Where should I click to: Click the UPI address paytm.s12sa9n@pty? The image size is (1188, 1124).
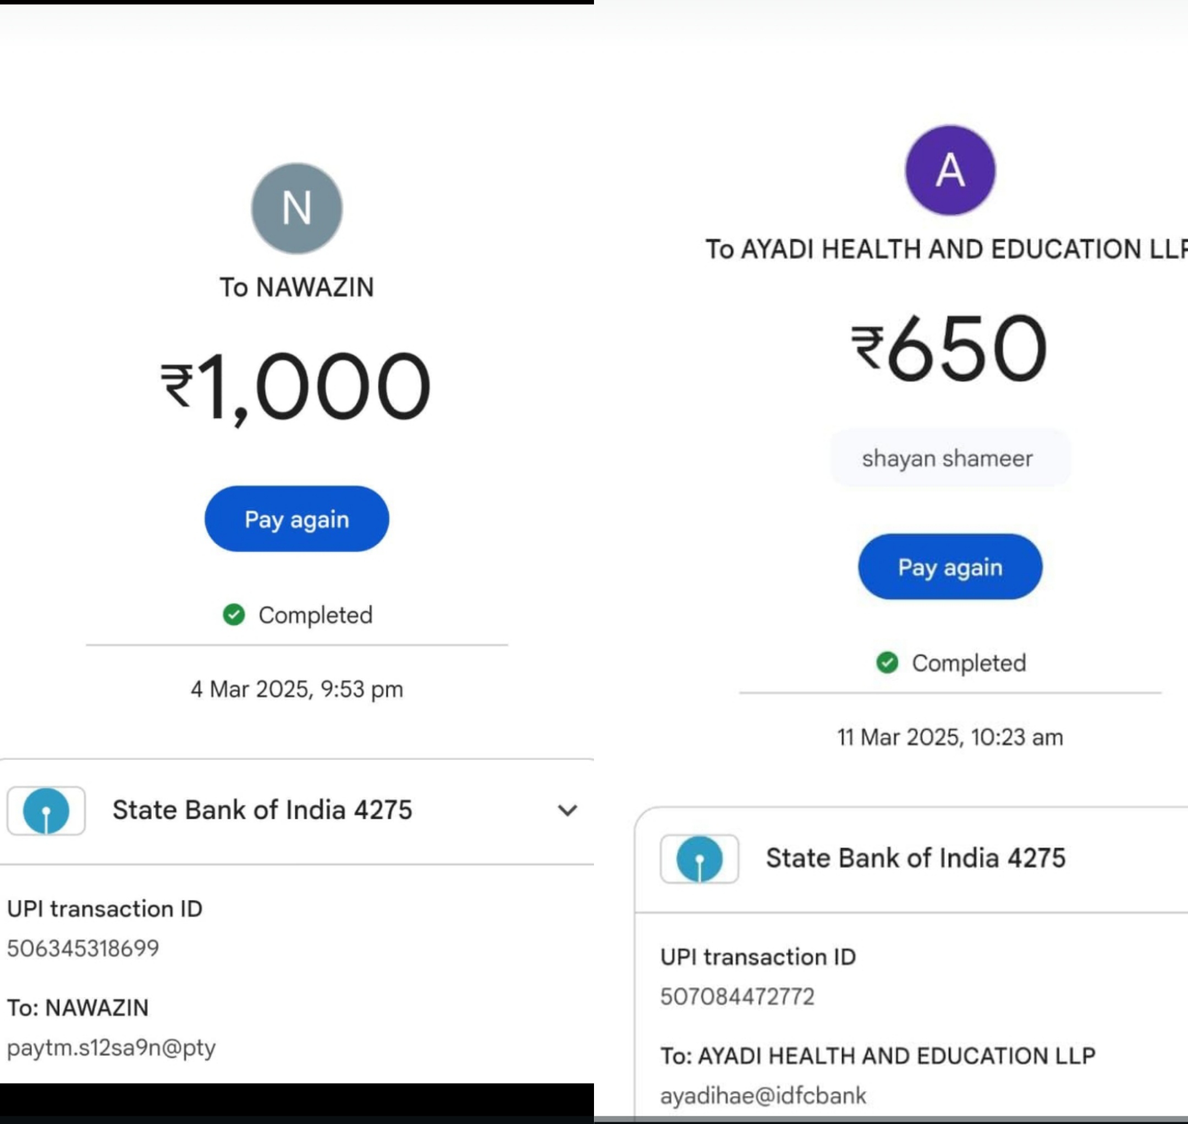(112, 1048)
